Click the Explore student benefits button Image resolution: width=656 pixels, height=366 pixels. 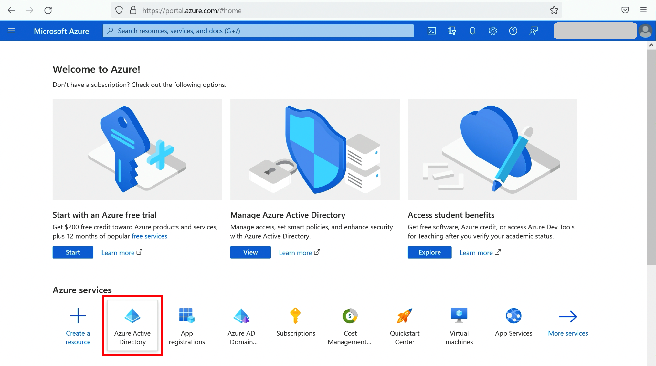[x=429, y=252]
